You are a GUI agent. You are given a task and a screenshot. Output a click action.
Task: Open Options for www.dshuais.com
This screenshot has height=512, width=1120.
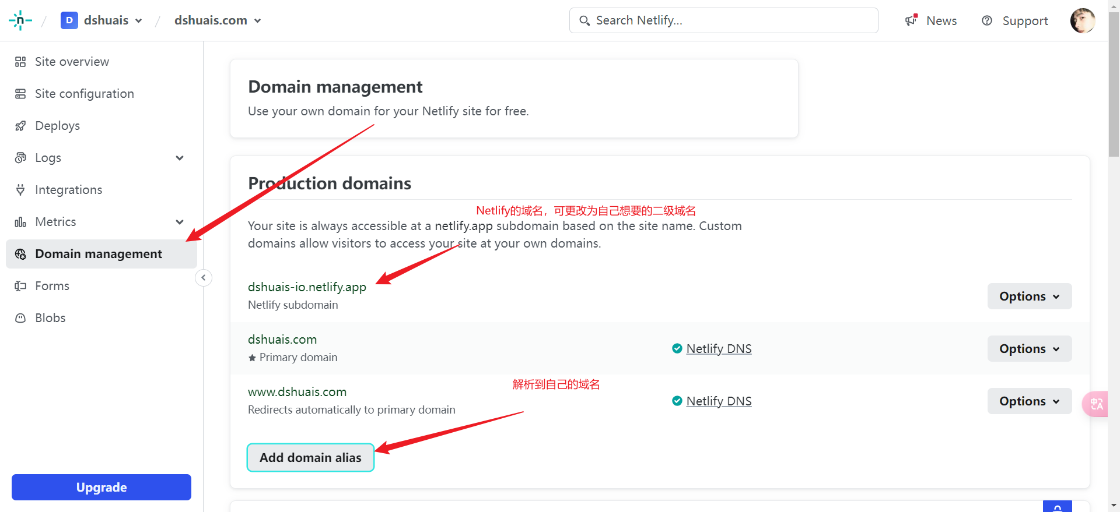click(x=1030, y=401)
